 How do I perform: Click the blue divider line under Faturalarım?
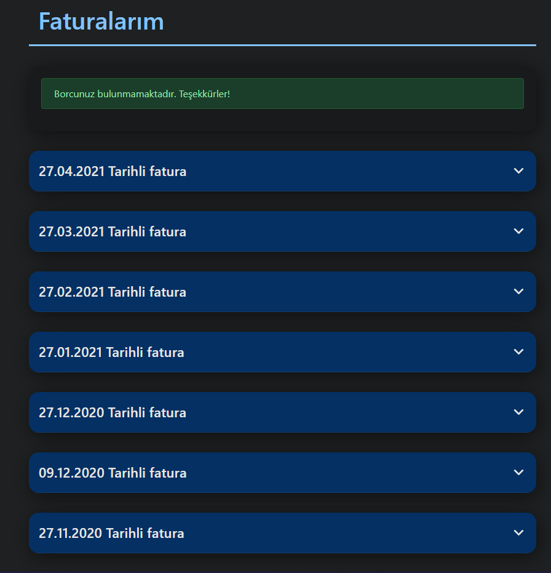[282, 46]
